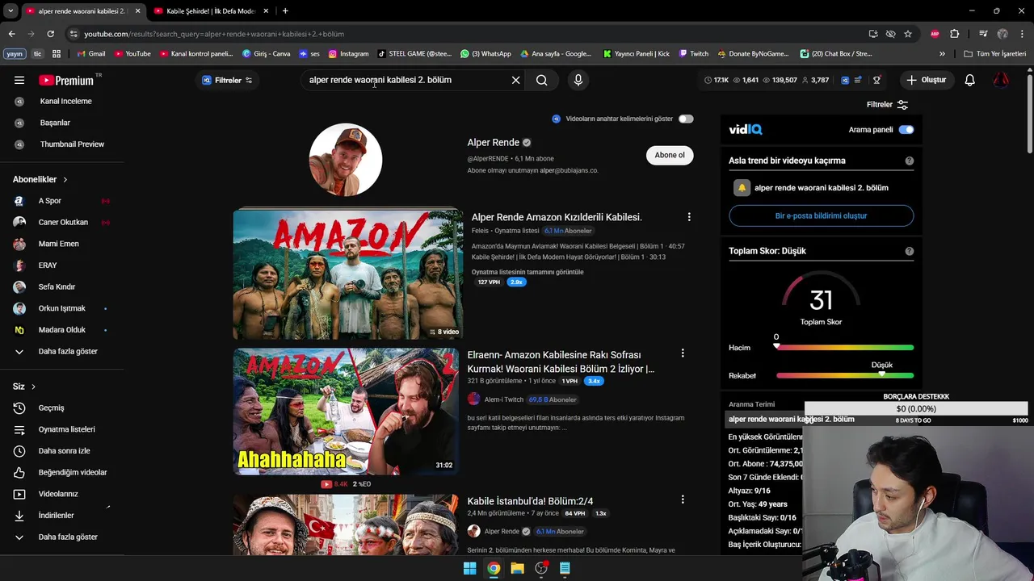Open the account avatar menu

pyautogui.click(x=1000, y=80)
